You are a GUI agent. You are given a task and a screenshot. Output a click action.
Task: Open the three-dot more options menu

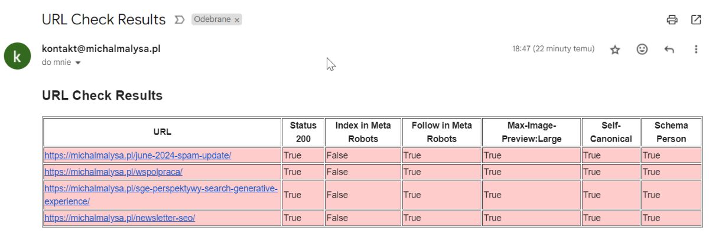coord(696,50)
